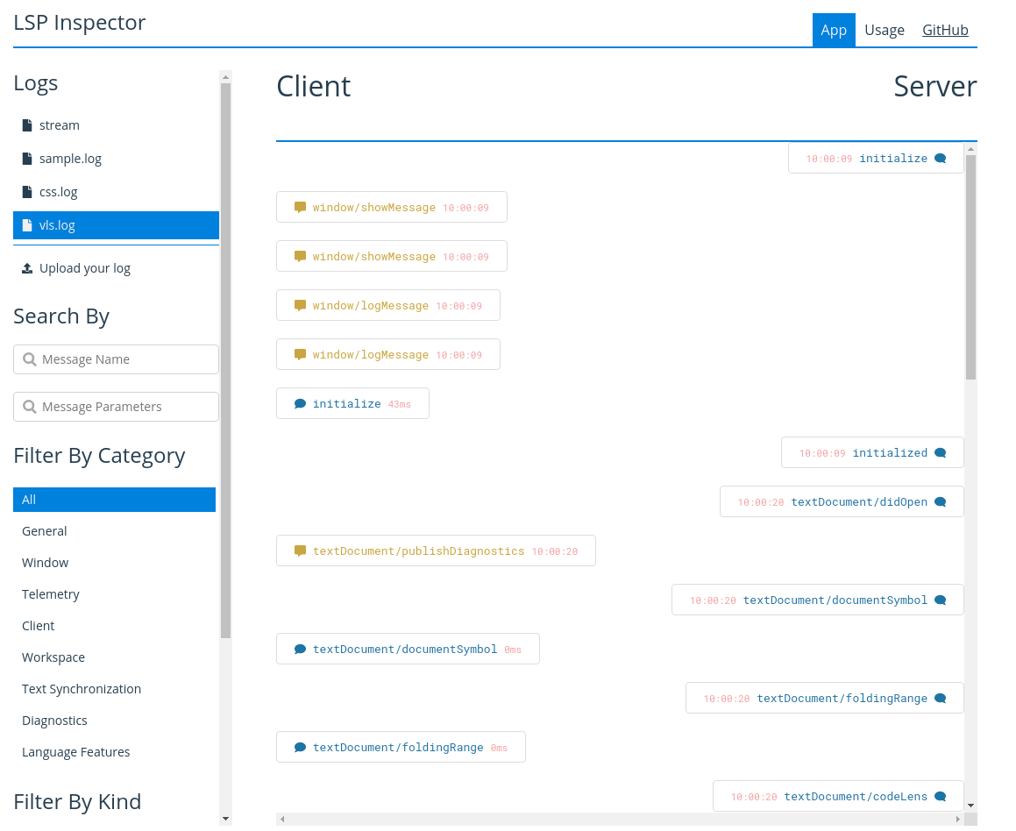The height and width of the screenshot is (831, 1016).
Task: Click the bubble icon on client foldingRange response
Action: [x=300, y=748]
